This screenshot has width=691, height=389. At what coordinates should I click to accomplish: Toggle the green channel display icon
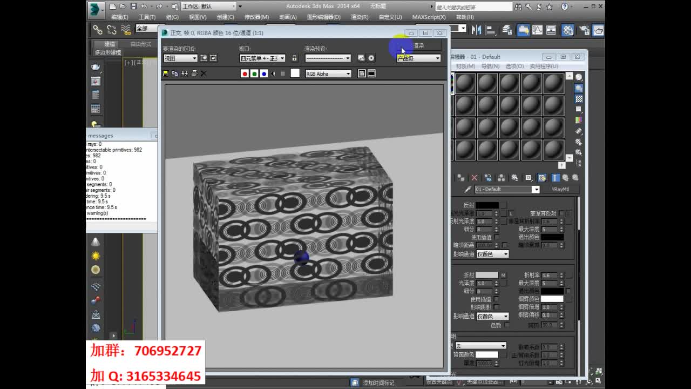(254, 73)
